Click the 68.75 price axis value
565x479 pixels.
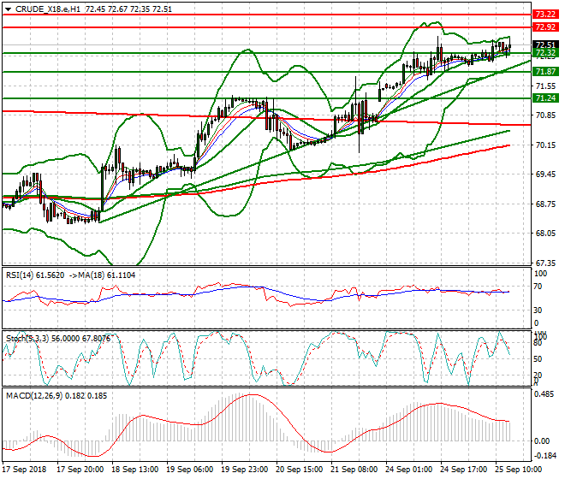(x=545, y=204)
